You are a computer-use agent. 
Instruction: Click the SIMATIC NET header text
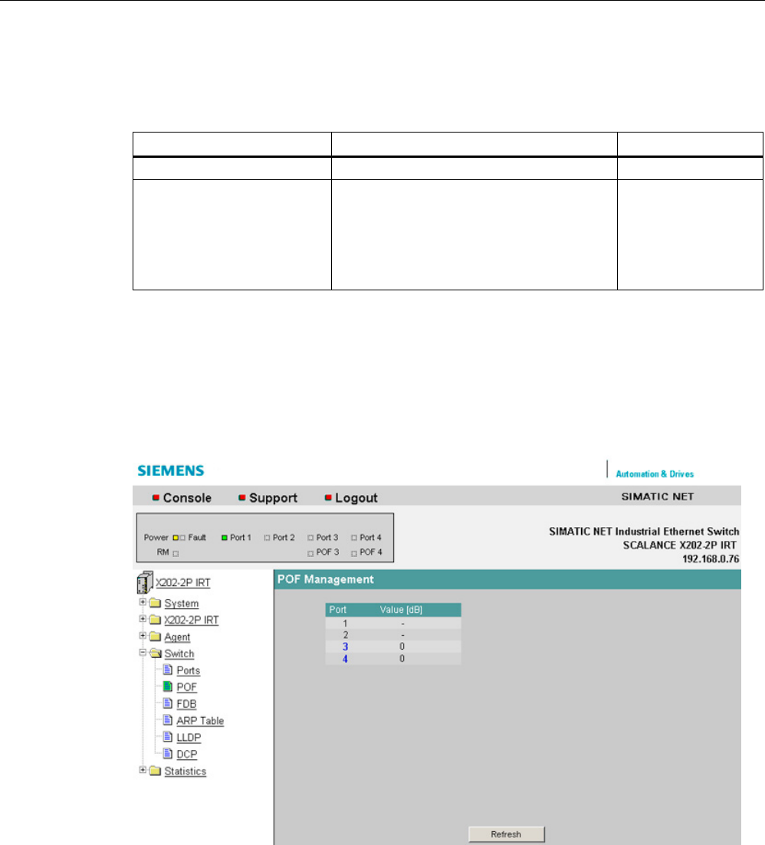coord(657,496)
